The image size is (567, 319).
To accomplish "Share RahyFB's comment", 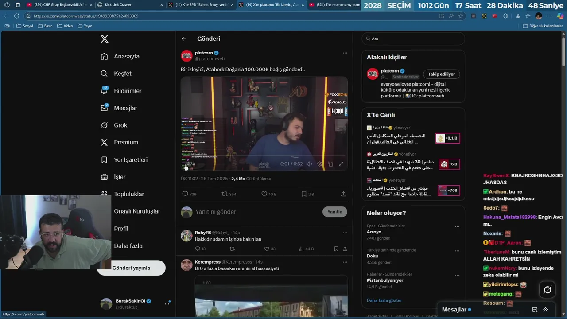I will [x=345, y=249].
